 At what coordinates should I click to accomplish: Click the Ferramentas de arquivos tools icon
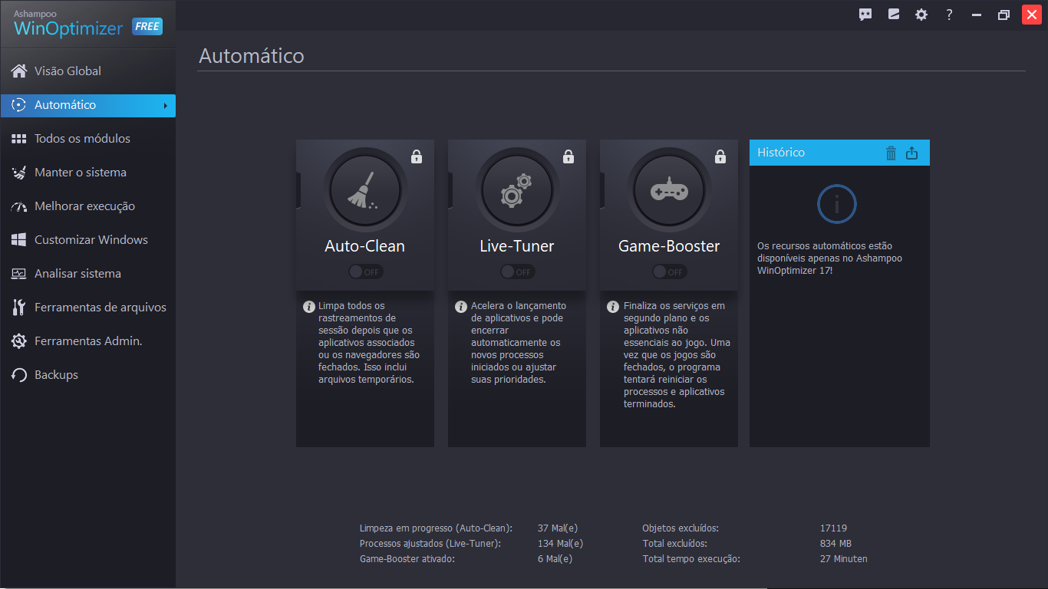[19, 308]
